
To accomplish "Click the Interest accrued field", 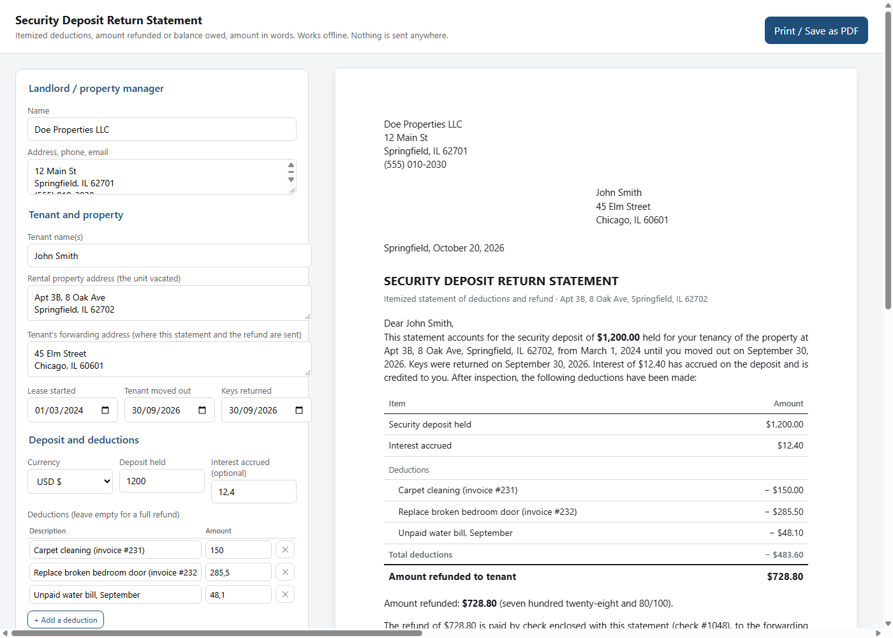I will (254, 492).
